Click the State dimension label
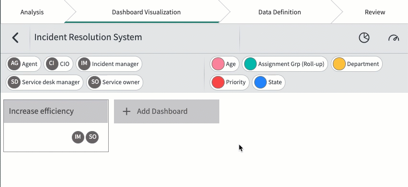 point(275,82)
